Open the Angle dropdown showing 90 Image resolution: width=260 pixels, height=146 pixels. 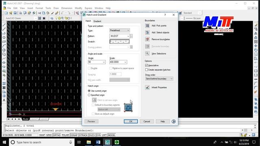97,62
